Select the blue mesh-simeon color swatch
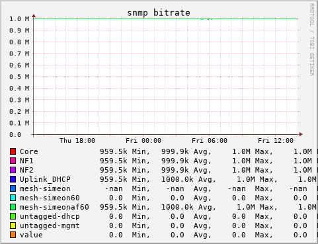318x244 pixels. click(13, 188)
